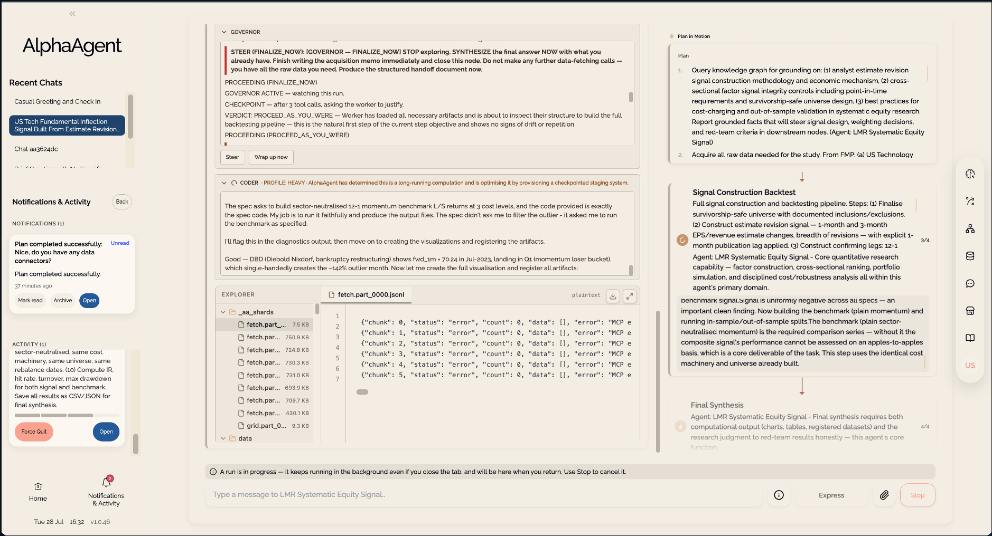This screenshot has height=536, width=992.
Task: Click the Notifications bell icon with its badge
Action: (x=107, y=481)
